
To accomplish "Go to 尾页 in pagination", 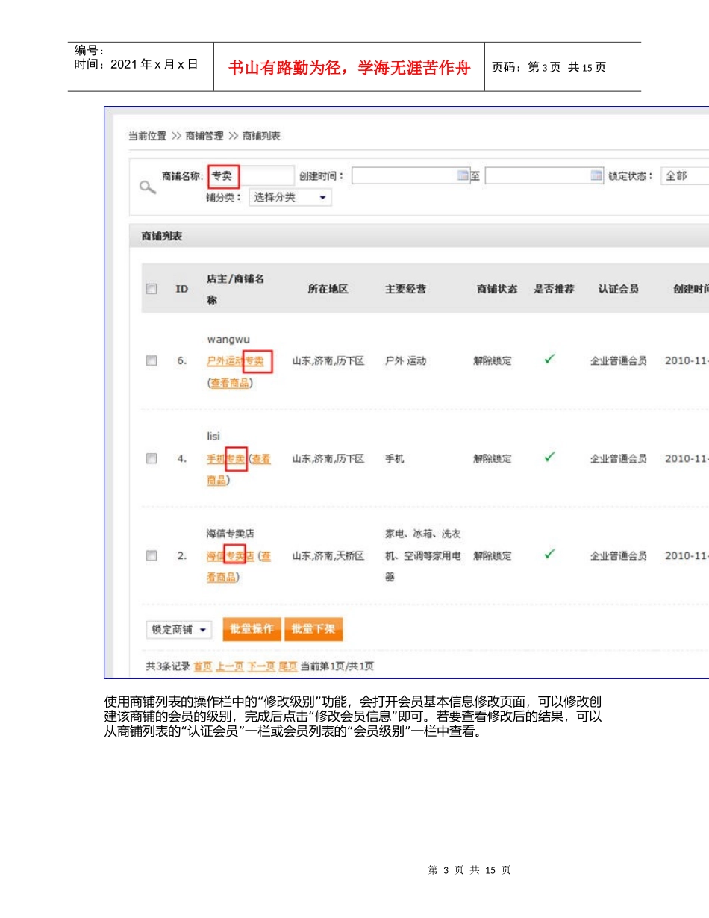I will (x=288, y=666).
